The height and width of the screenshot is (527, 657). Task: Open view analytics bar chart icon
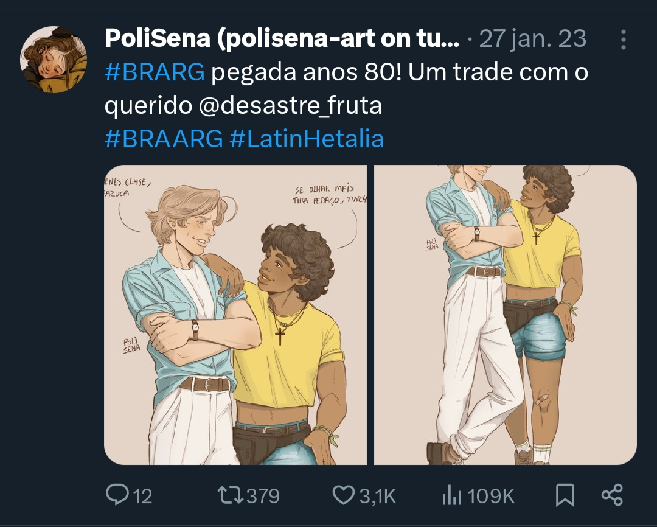(451, 495)
